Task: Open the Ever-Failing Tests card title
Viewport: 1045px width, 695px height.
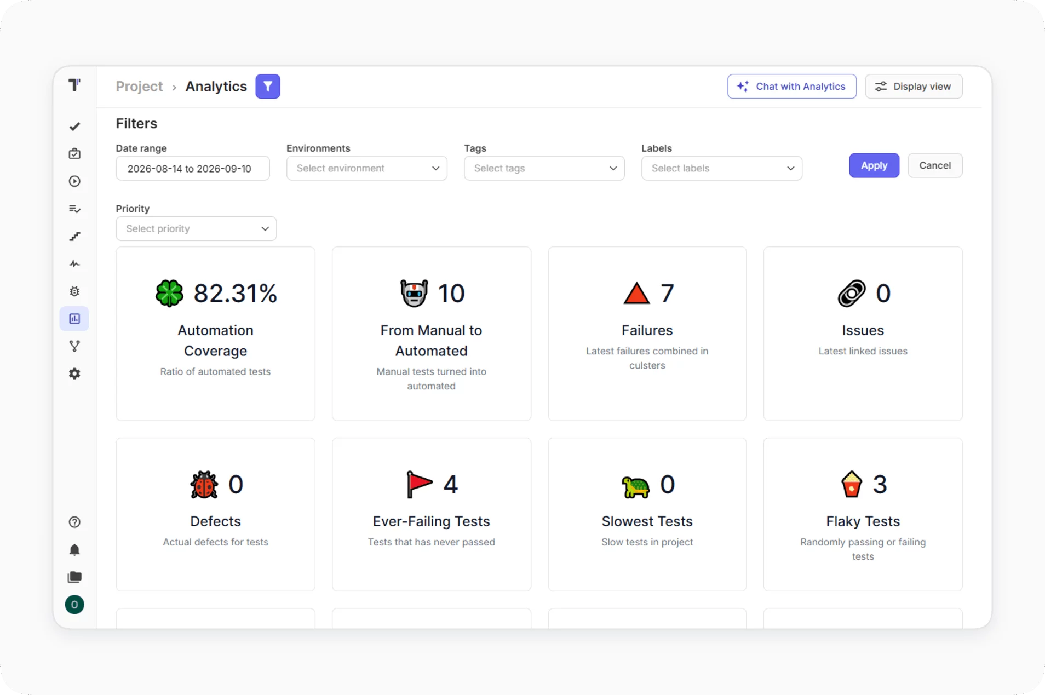Action: pos(432,521)
